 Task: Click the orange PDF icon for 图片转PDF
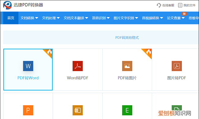point(177,66)
